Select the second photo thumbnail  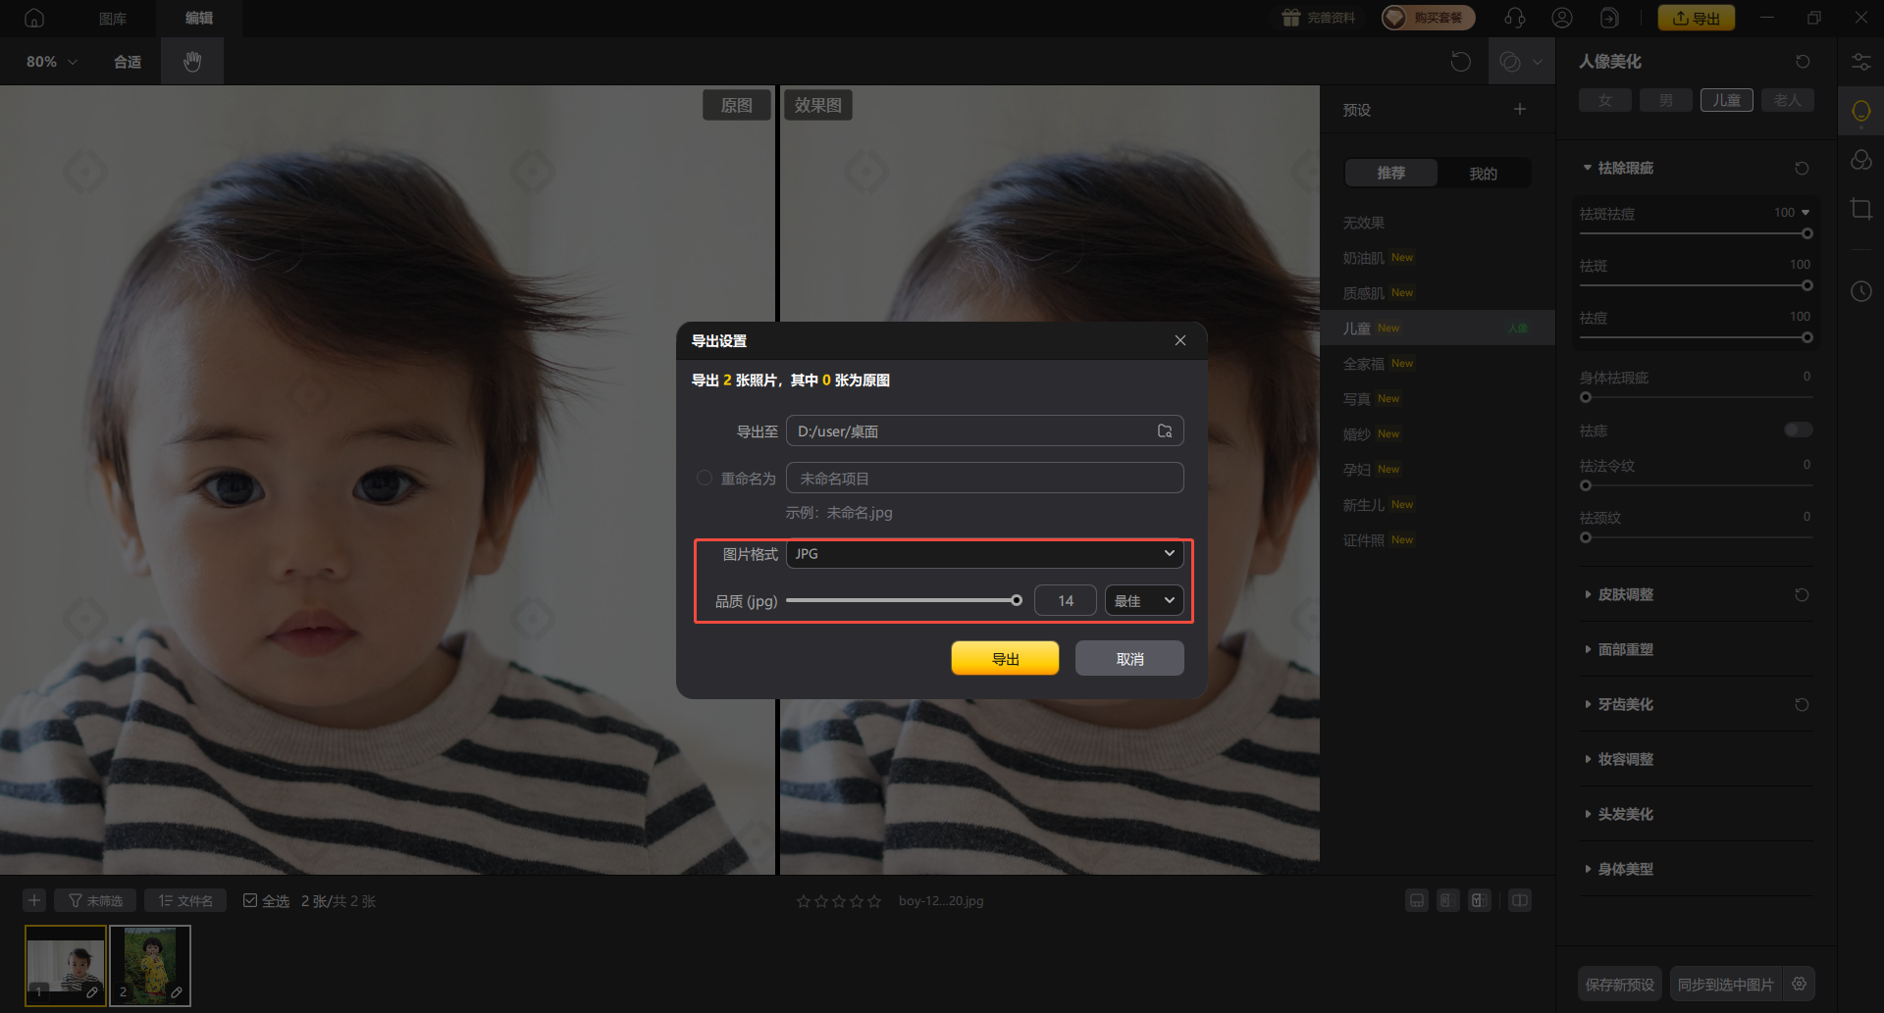pyautogui.click(x=150, y=965)
